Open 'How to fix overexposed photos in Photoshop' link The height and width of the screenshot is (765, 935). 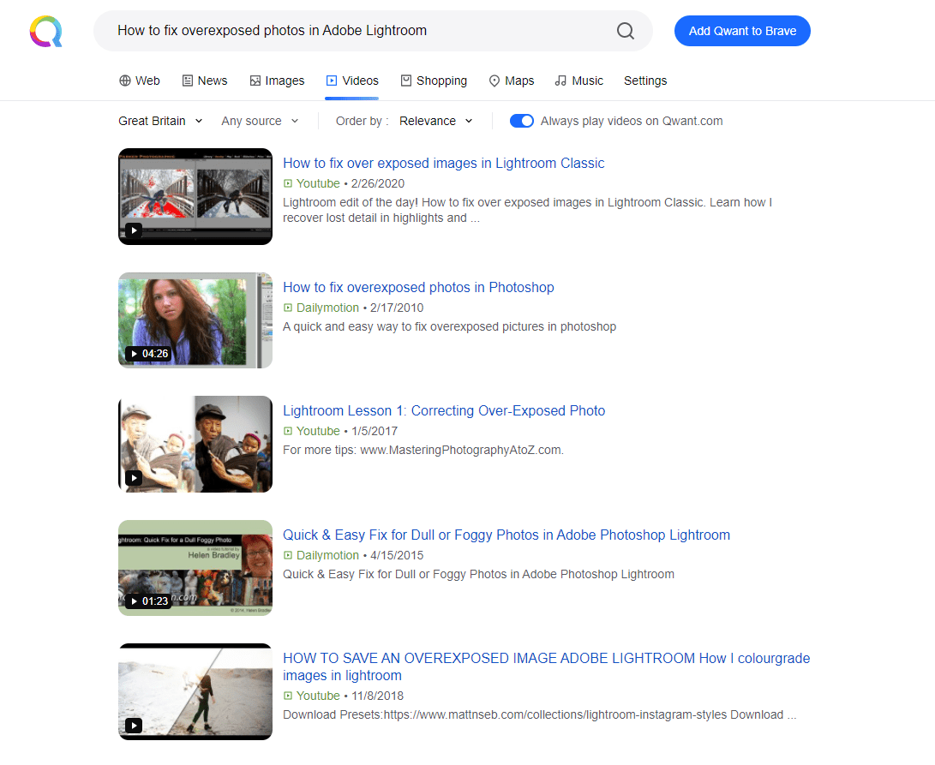tap(418, 287)
